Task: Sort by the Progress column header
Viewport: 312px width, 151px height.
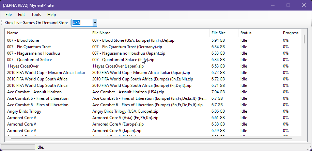Action: (291, 33)
